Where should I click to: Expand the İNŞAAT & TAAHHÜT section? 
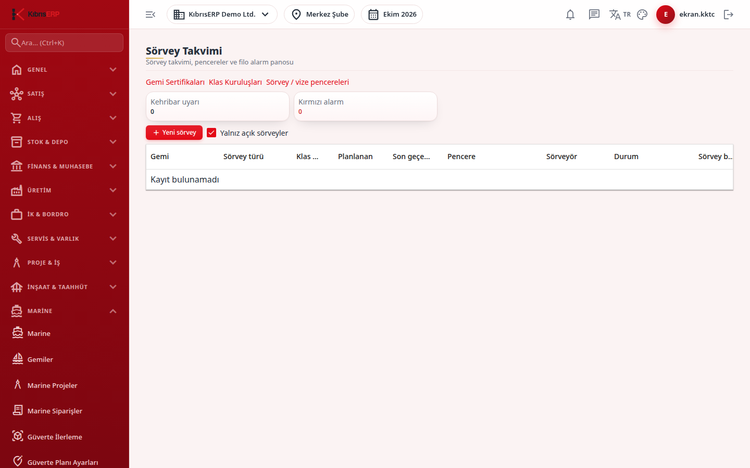point(65,287)
